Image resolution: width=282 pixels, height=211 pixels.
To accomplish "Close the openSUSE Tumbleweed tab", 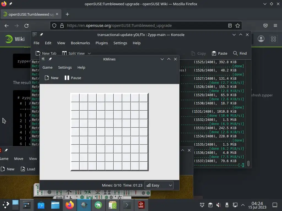I will tap(57, 14).
